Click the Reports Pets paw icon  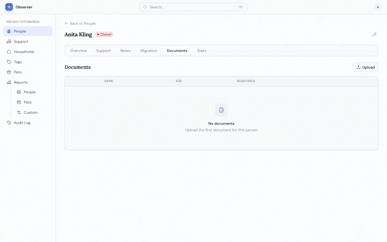pyautogui.click(x=19, y=102)
